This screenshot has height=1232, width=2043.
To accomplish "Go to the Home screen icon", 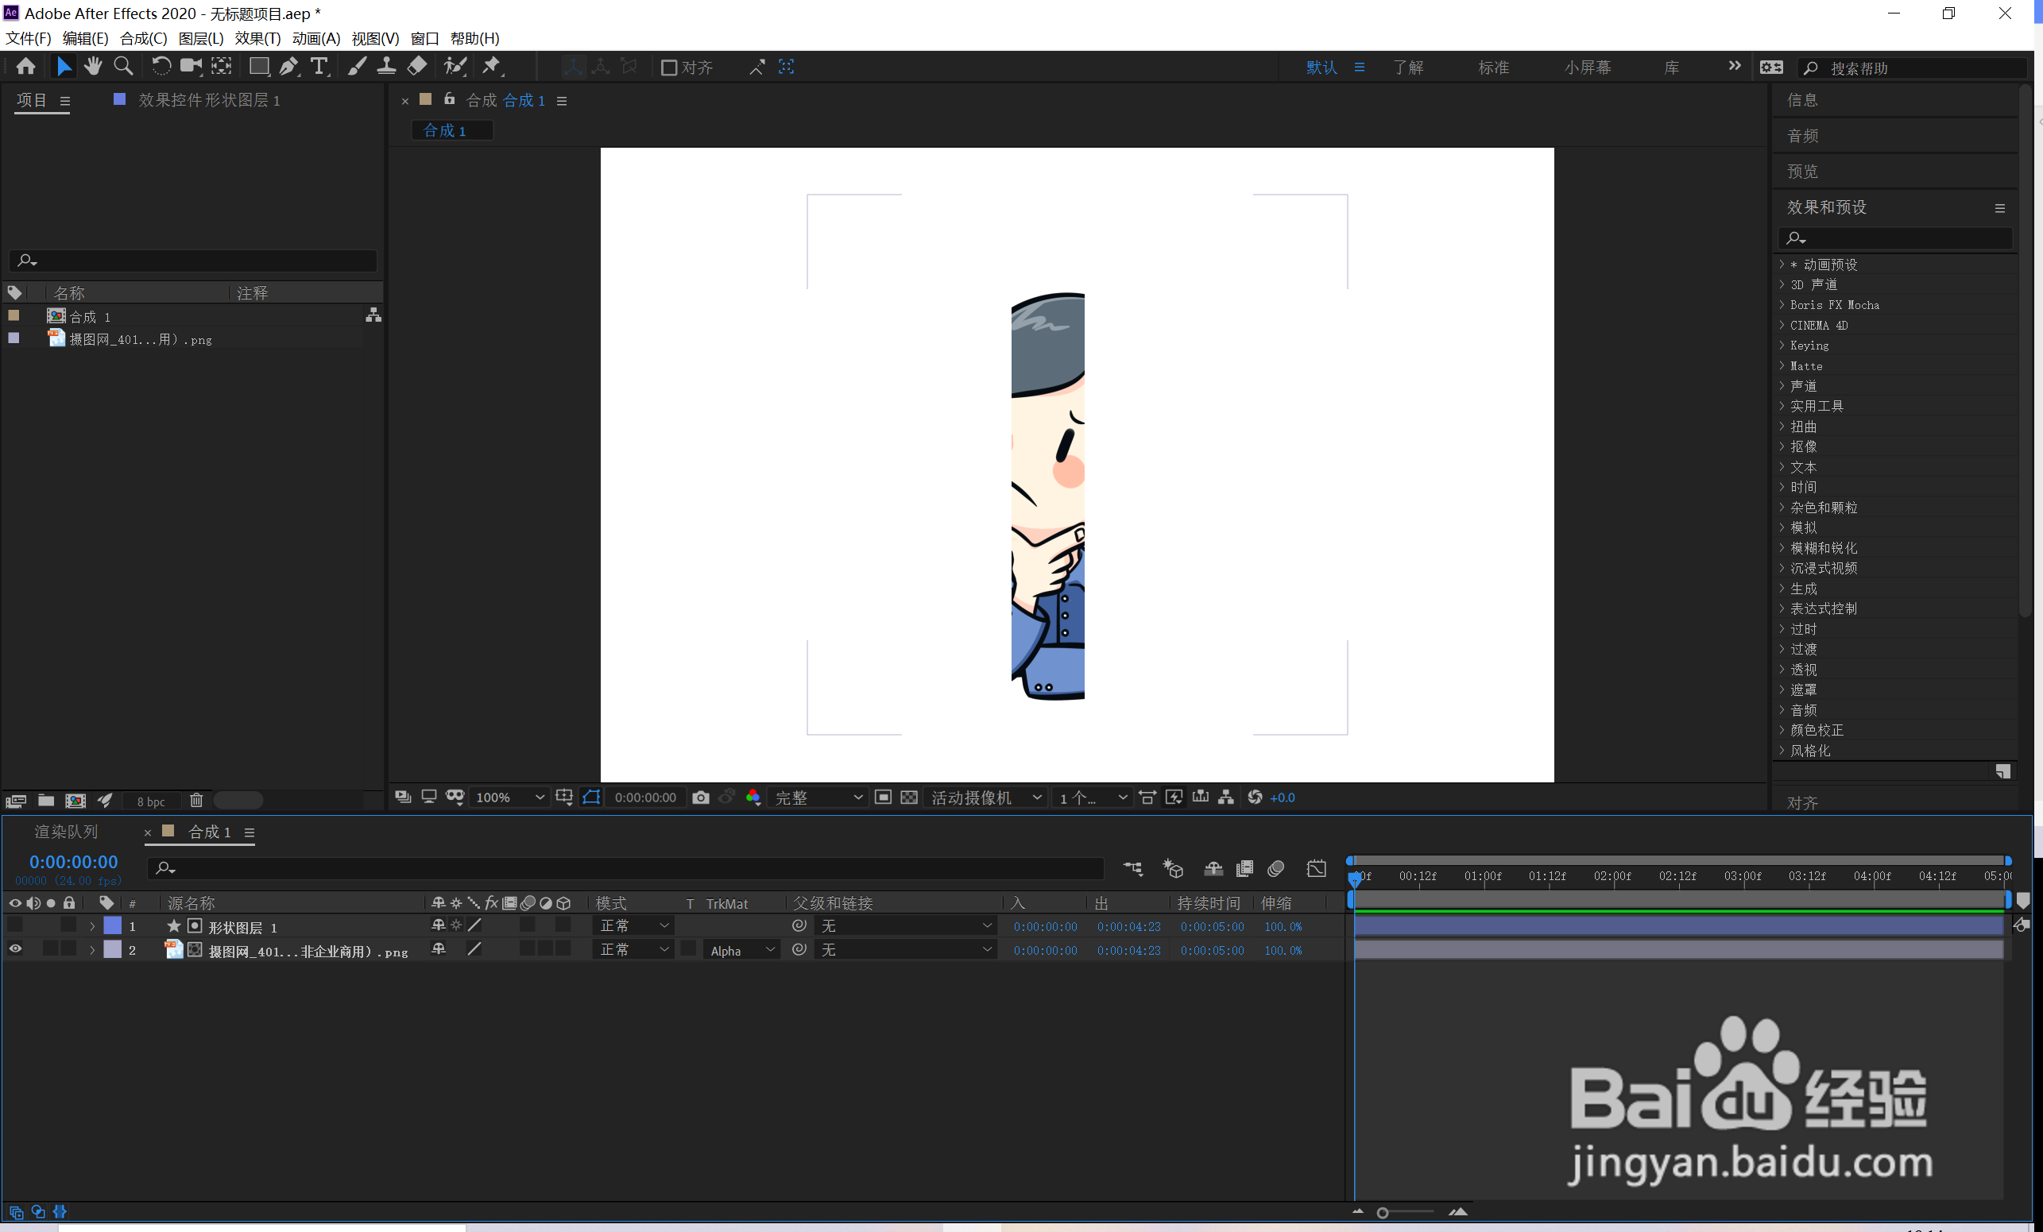I will click(25, 66).
